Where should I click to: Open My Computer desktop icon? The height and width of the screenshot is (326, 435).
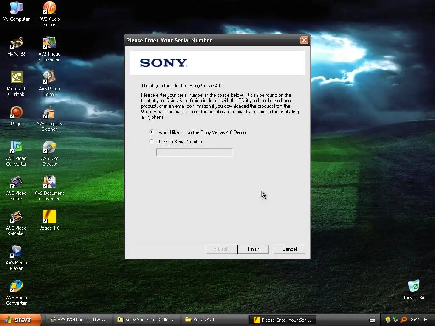(x=16, y=11)
